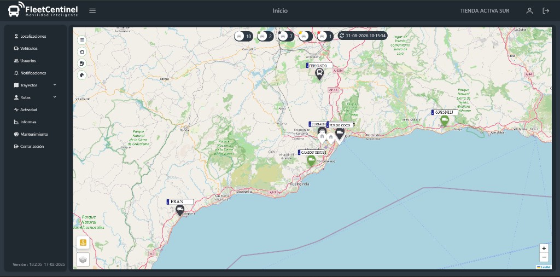Click the Inicio page title
Screen dimensions: 560x277
click(x=280, y=11)
